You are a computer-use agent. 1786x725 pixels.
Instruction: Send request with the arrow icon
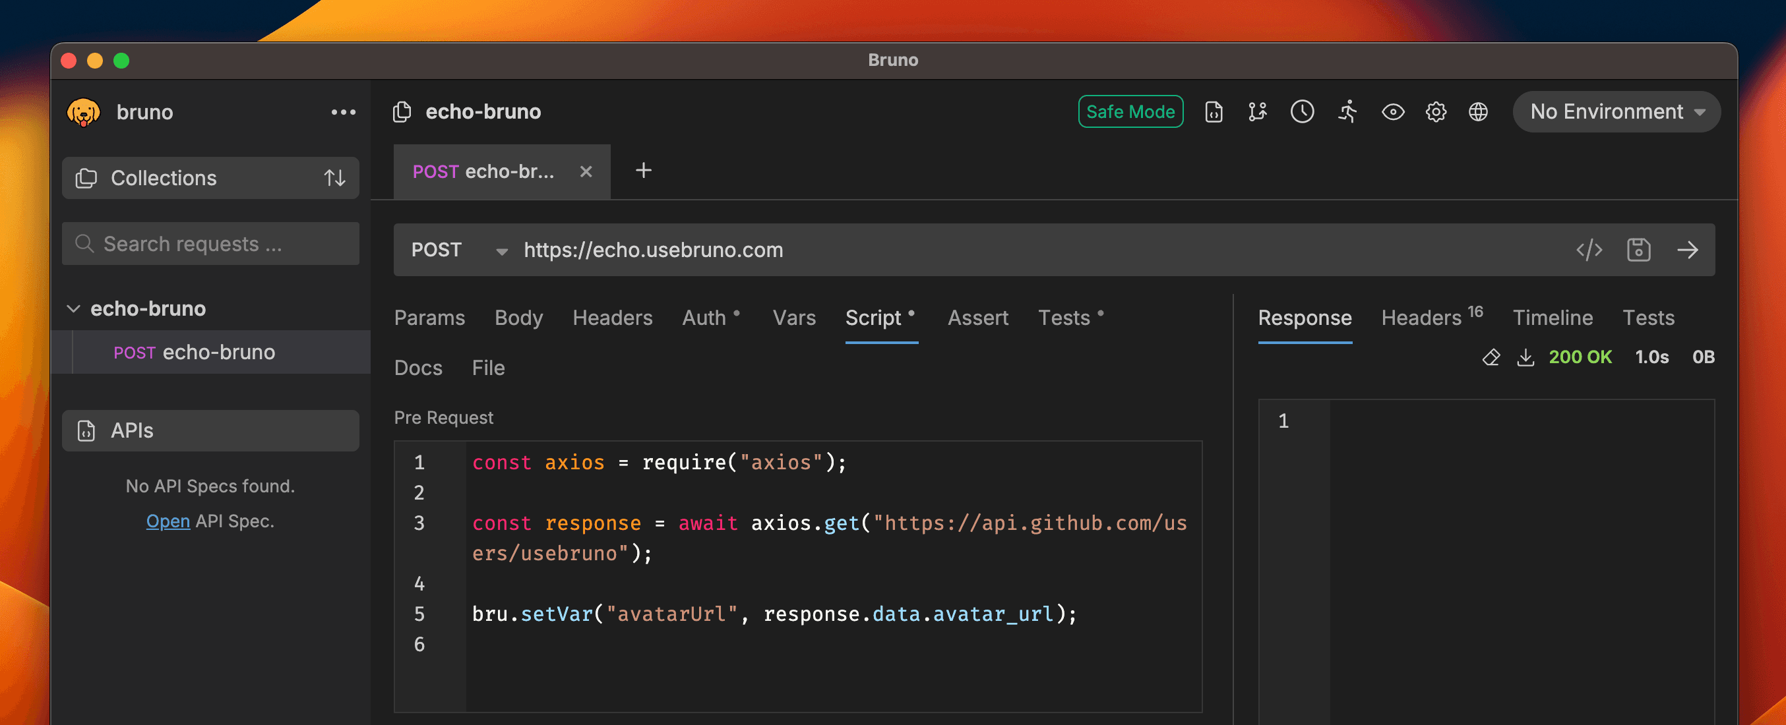1687,250
